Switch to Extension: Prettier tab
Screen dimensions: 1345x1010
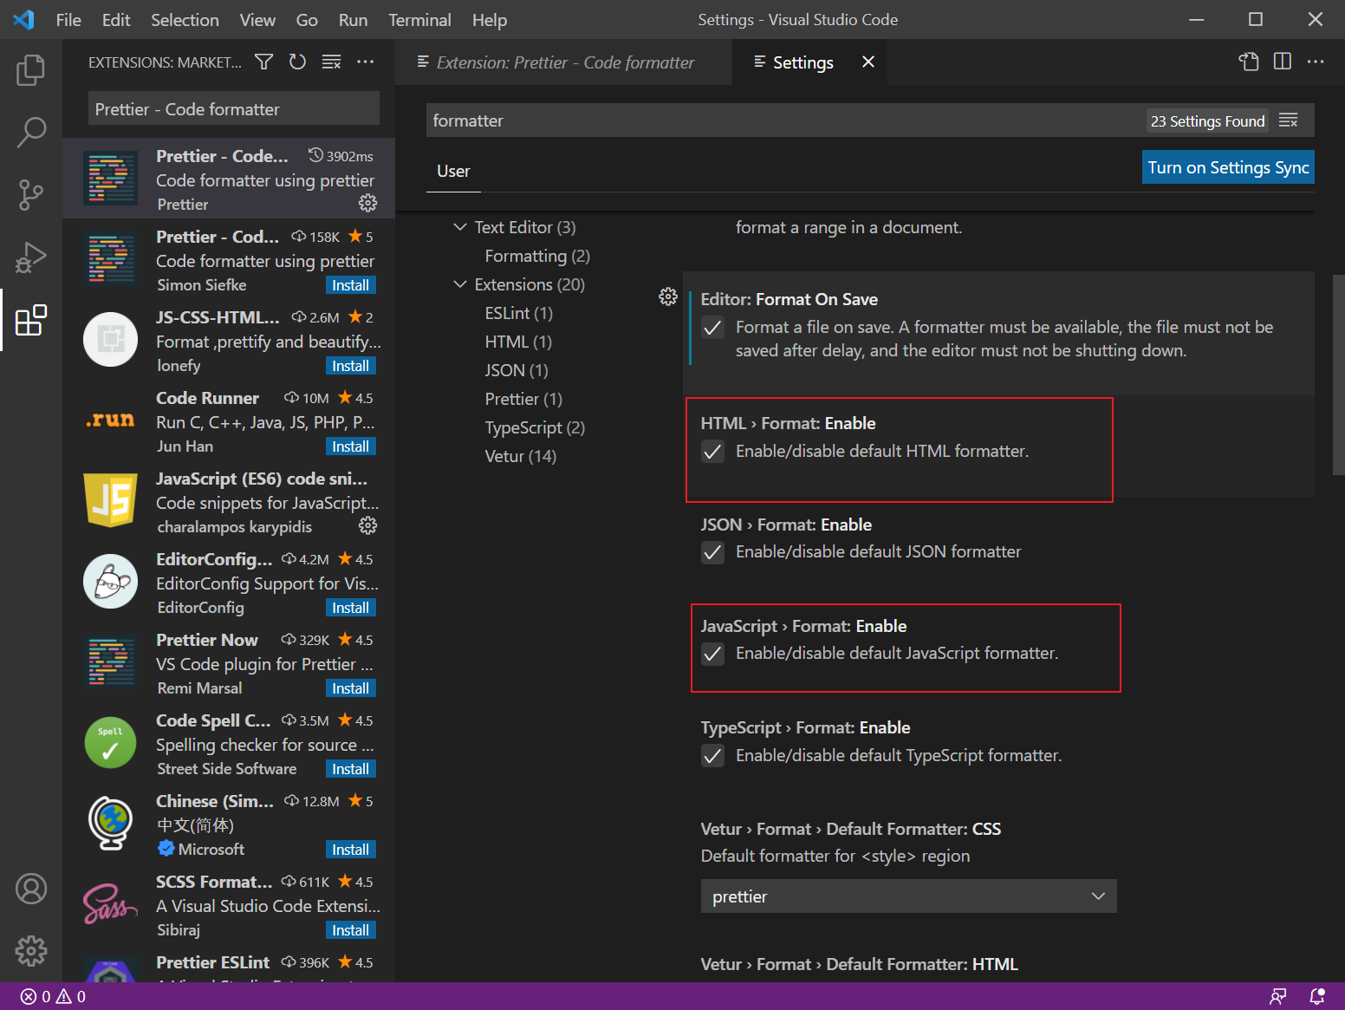(563, 62)
